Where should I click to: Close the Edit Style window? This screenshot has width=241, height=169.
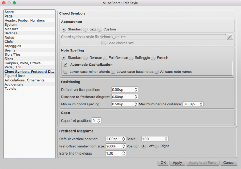[x=4, y=3]
